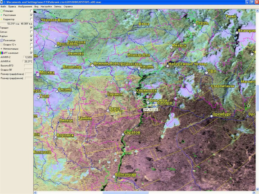This screenshot has height=194, width=259.
Task: Click the Расстояния distance tool icon
Action: tap(2, 15)
